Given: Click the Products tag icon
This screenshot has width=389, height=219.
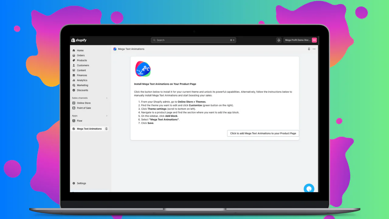Looking at the screenshot, I should click(74, 60).
